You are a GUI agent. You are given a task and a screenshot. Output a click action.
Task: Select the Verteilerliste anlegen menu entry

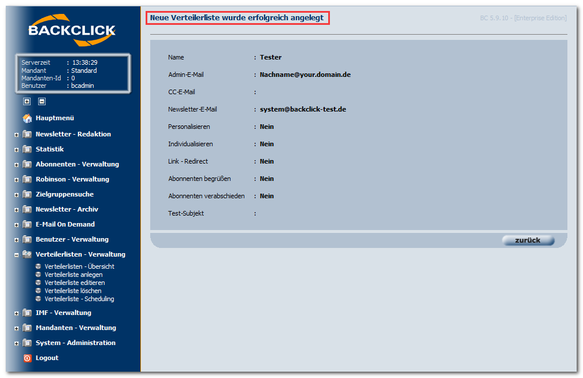pyautogui.click(x=73, y=275)
